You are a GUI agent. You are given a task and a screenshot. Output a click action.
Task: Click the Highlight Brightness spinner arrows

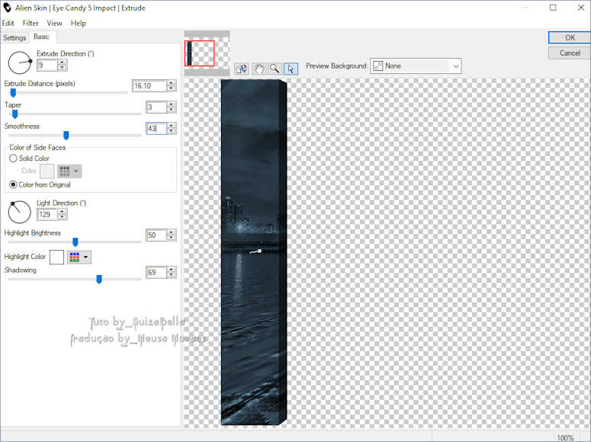tap(172, 235)
